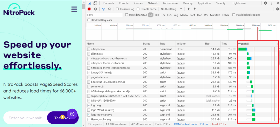
Task: Filter requests by JS
Action: click(x=164, y=15)
